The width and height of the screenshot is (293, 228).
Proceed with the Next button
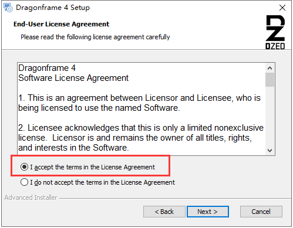(208, 212)
